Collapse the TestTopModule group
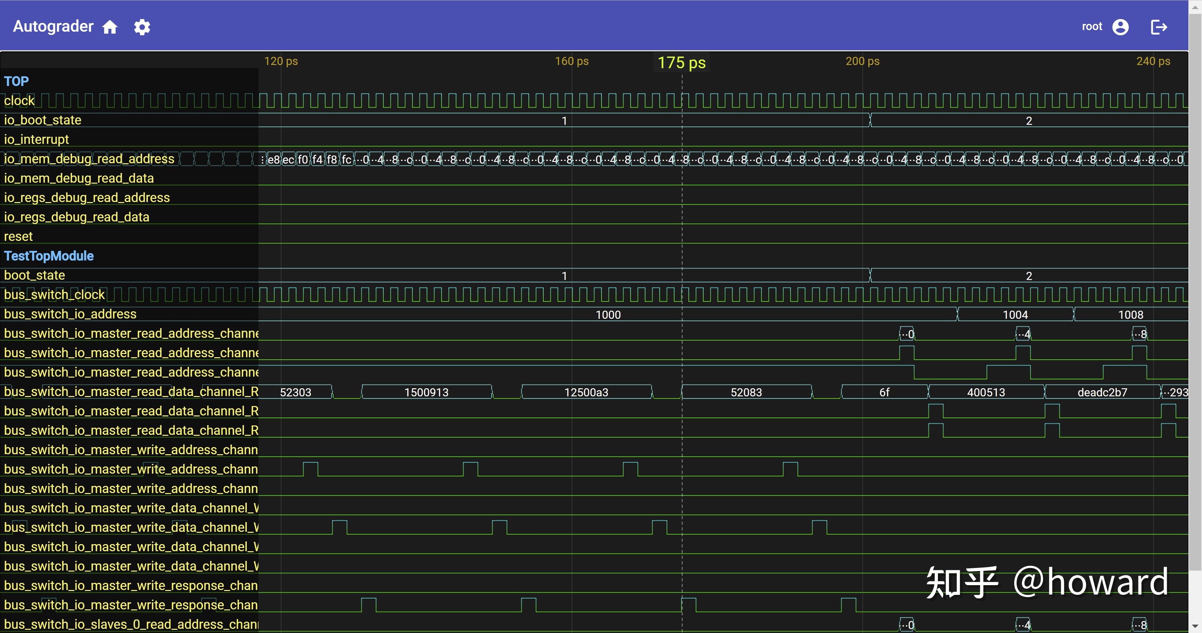The image size is (1202, 633). [48, 256]
